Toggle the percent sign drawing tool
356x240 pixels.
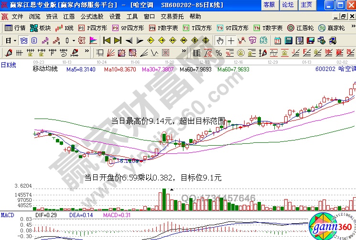pos(218,52)
